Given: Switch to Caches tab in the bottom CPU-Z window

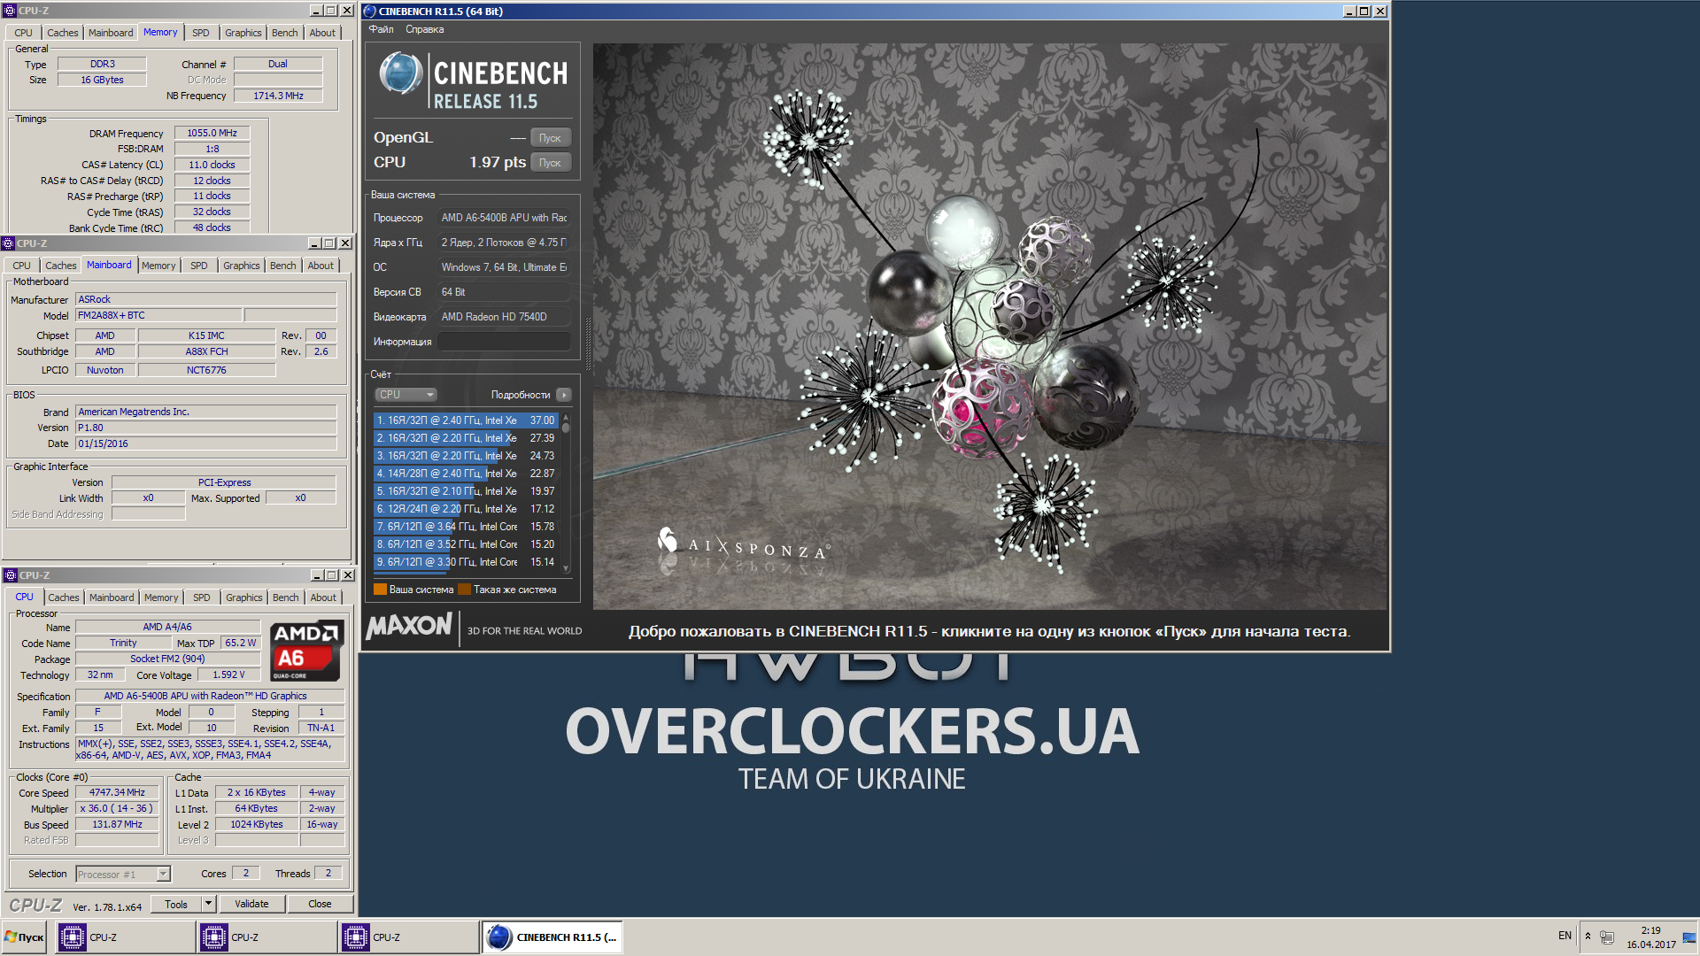Looking at the screenshot, I should tap(64, 597).
